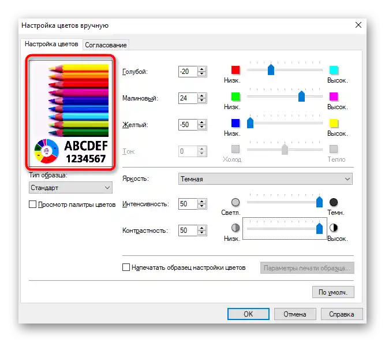Screen dimensions: 385x342
Task: Click the Интенсивность value field
Action: pos(188,204)
